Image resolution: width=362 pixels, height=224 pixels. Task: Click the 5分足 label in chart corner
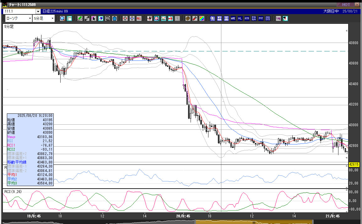point(9,27)
